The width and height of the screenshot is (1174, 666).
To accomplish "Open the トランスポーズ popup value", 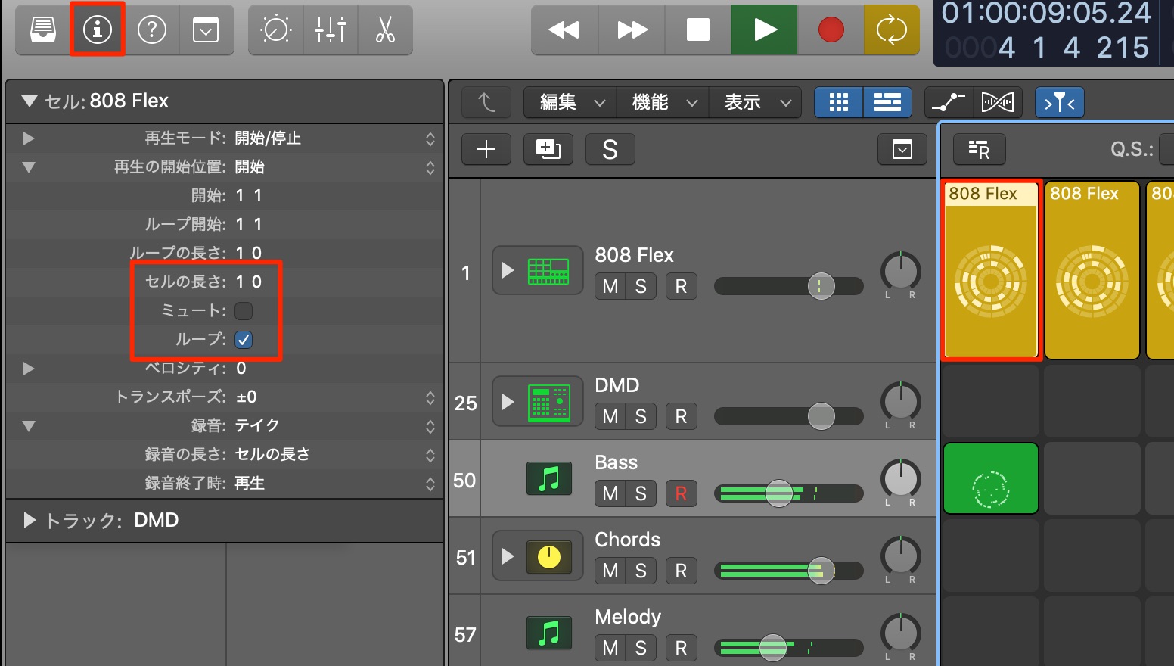I will tap(334, 397).
